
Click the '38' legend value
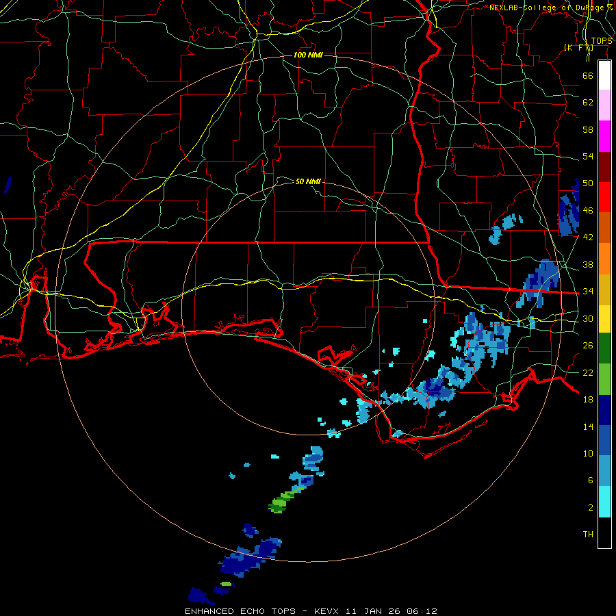tap(588, 264)
